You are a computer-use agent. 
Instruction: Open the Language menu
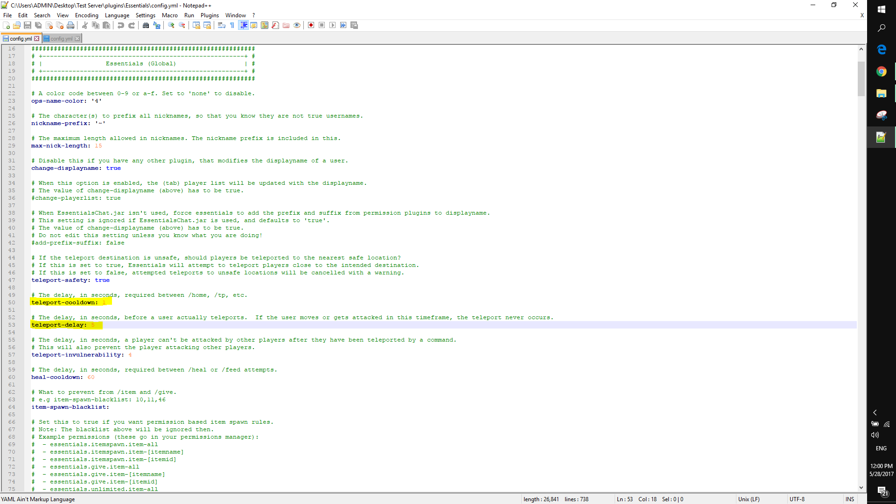click(117, 15)
